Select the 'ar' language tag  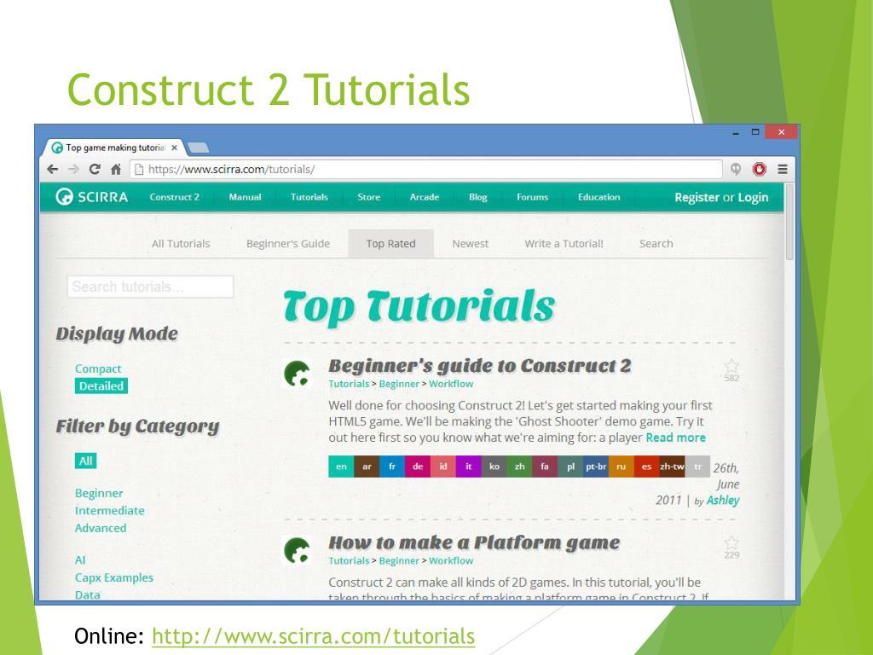tap(367, 467)
